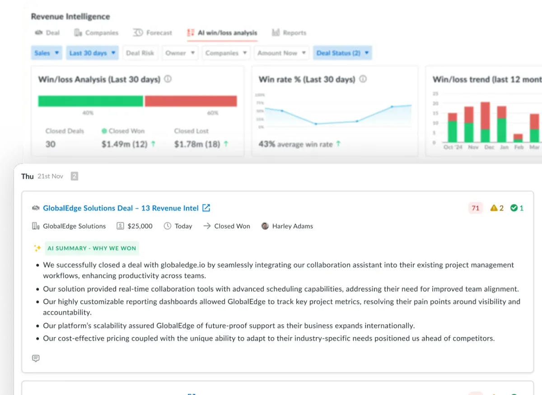Click the AI win/loss analysis red icon

click(190, 33)
